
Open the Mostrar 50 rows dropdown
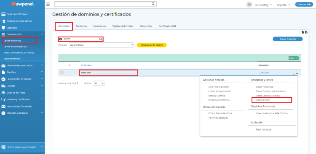(x=98, y=84)
